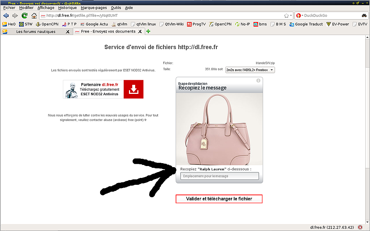This screenshot has height=231, width=370.
Task: Close the Free - Envoyez vos documents tab
Action: click(140, 31)
